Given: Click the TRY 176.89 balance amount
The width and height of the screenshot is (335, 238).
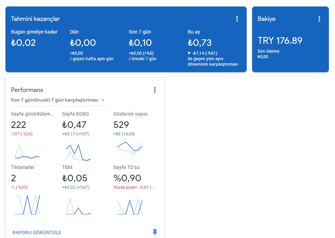Looking at the screenshot, I should point(280,40).
